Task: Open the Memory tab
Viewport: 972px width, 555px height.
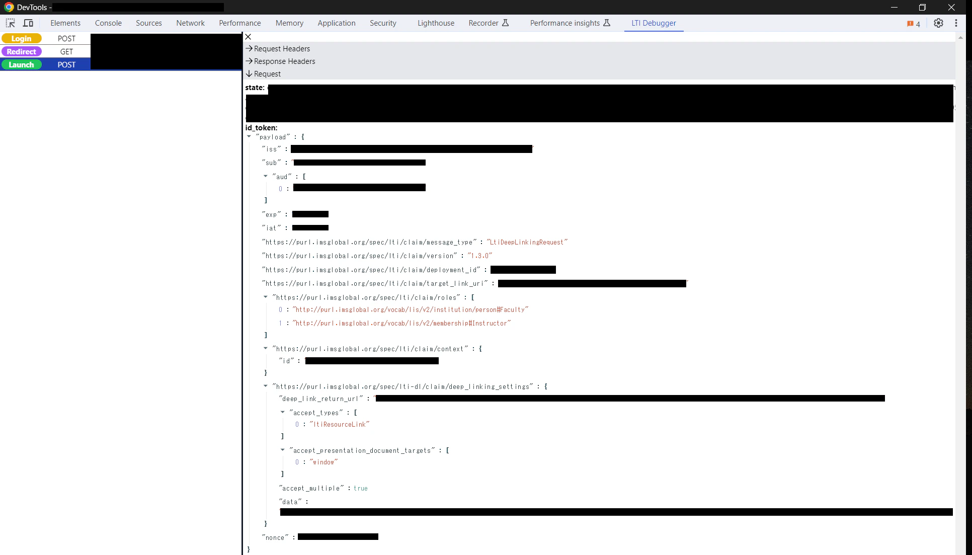Action: click(289, 23)
